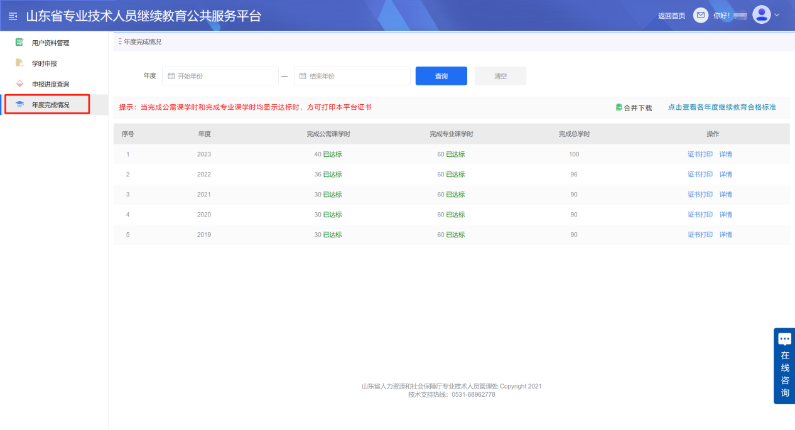Click 证书打印 for the 2023 row
This screenshot has height=430, width=795.
(700, 154)
